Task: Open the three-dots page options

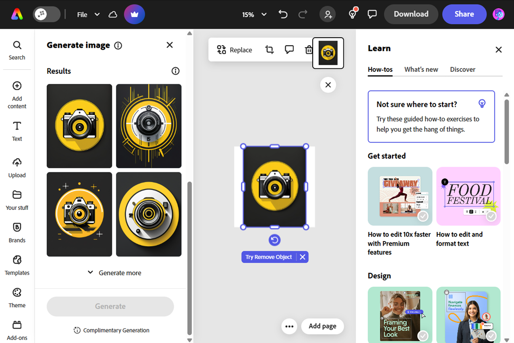Action: (289, 326)
